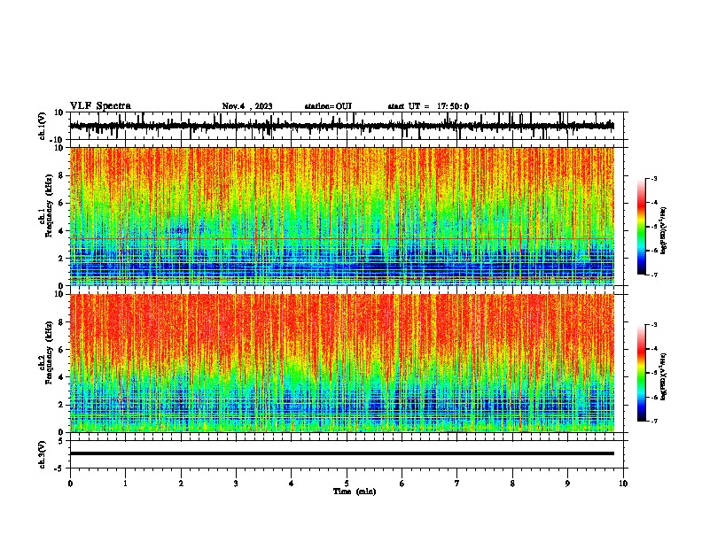Click the 'ch.3(V)' axis label
The image size is (702, 542).
point(42,454)
